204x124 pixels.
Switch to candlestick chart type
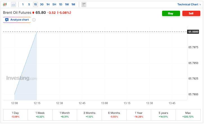click(5, 5)
